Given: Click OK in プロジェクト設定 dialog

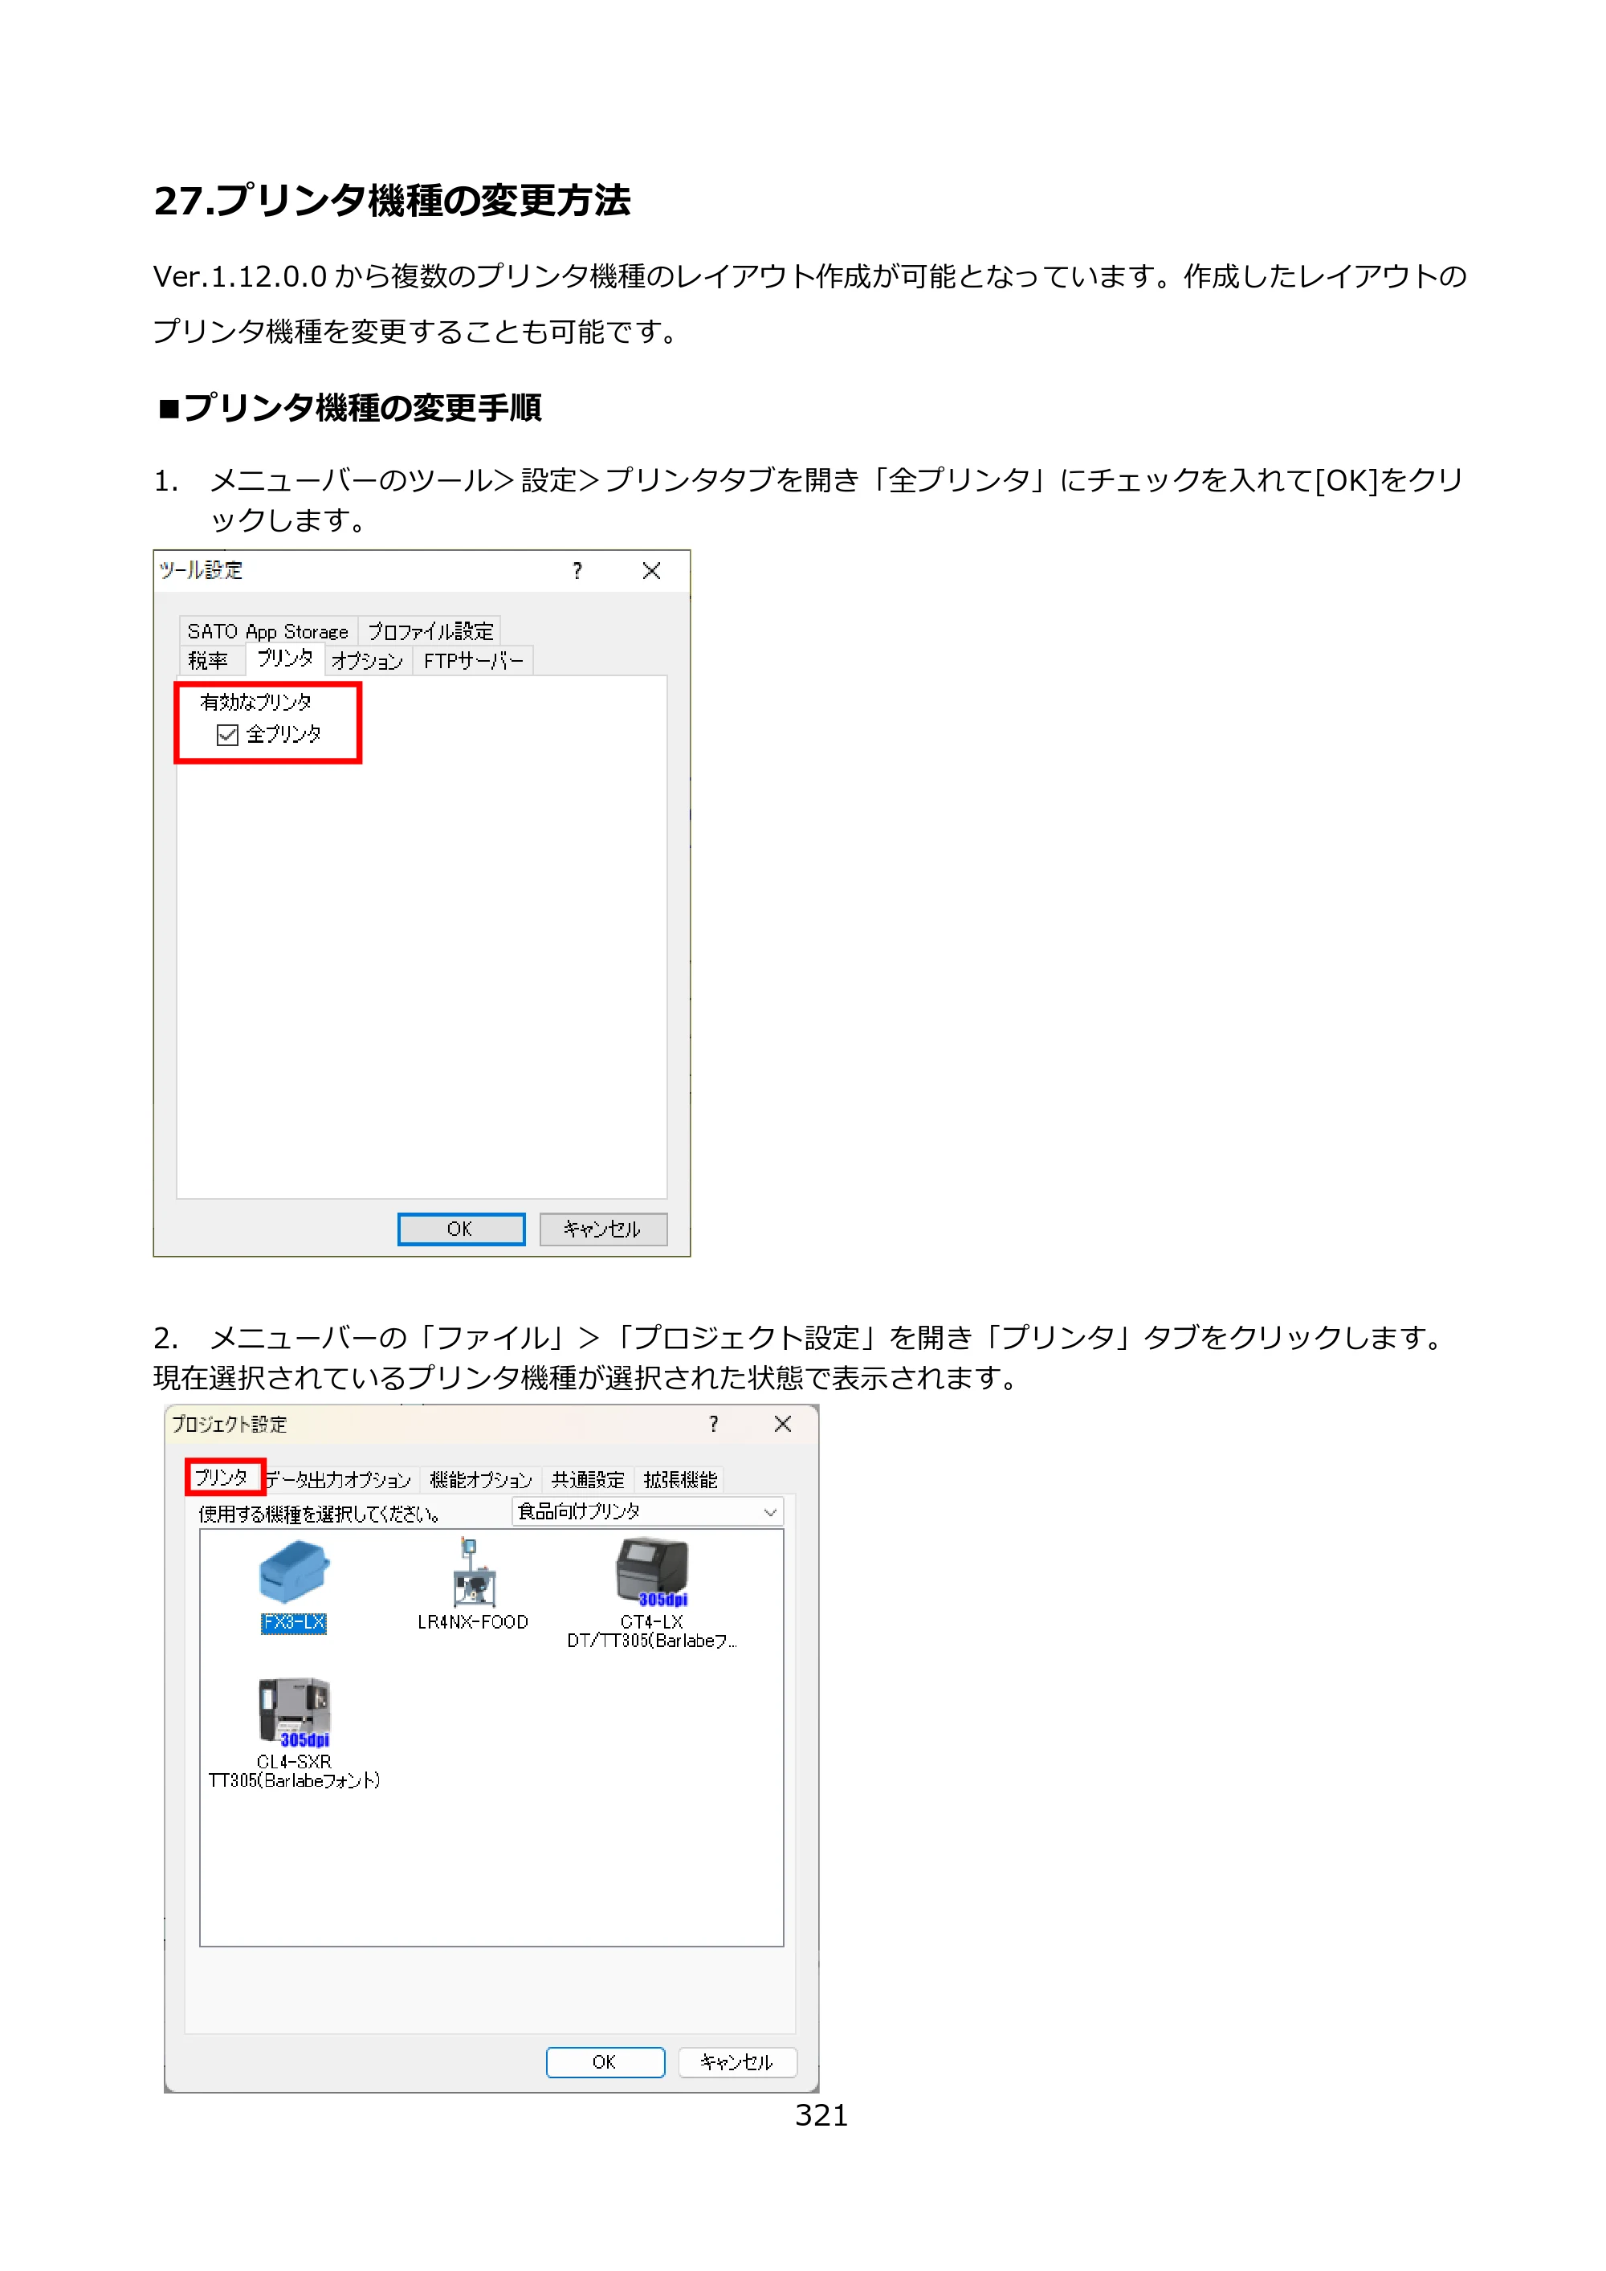Looking at the screenshot, I should (x=605, y=2062).
